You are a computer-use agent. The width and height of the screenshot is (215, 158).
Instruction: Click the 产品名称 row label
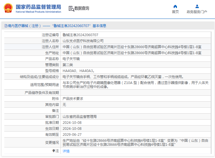pyautogui.click(x=52, y=59)
